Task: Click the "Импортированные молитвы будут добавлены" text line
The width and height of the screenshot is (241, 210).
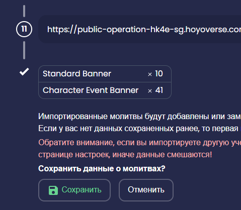Action: (x=140, y=117)
